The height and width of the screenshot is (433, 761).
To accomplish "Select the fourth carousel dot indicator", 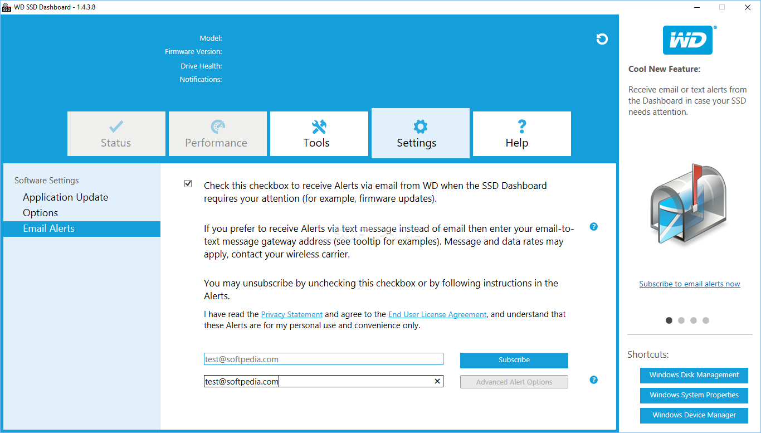I will (706, 320).
